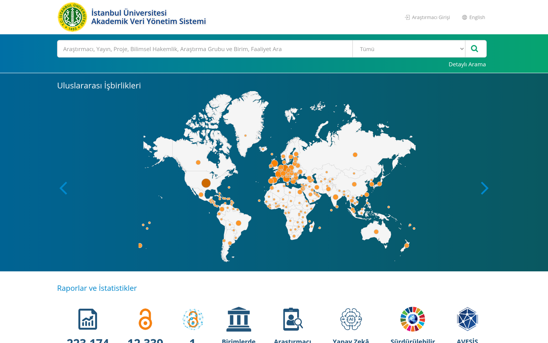Viewport: 548px width, 343px height.
Task: Open the Yapay Zekâ AI brain icon
Action: (x=351, y=319)
